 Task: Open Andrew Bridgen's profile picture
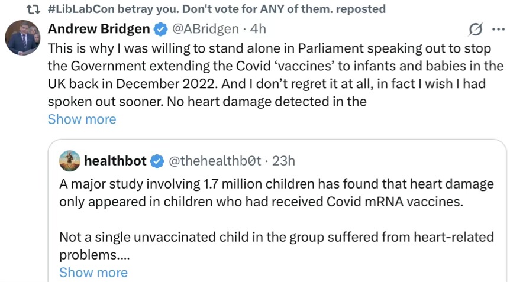(22, 37)
